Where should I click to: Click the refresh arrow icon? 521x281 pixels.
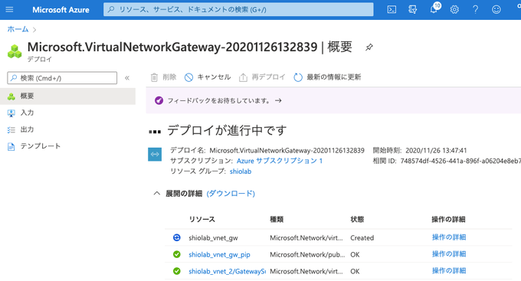coord(298,77)
